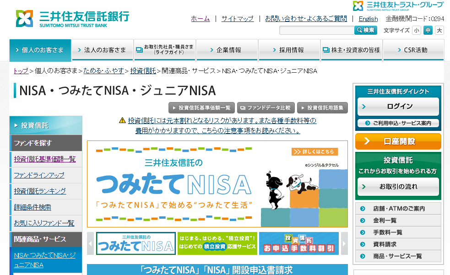The height and width of the screenshot is (275, 450).
Task: Click inside the site search input field
Action: coord(317,30)
